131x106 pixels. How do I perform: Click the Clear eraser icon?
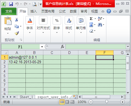[91, 31]
